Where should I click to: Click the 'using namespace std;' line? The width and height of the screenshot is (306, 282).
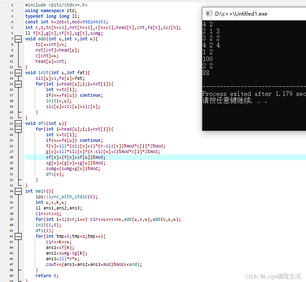(51, 11)
